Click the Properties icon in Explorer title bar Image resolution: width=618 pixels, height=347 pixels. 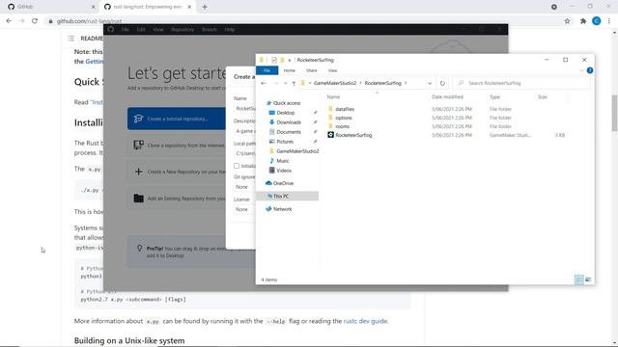(x=274, y=60)
